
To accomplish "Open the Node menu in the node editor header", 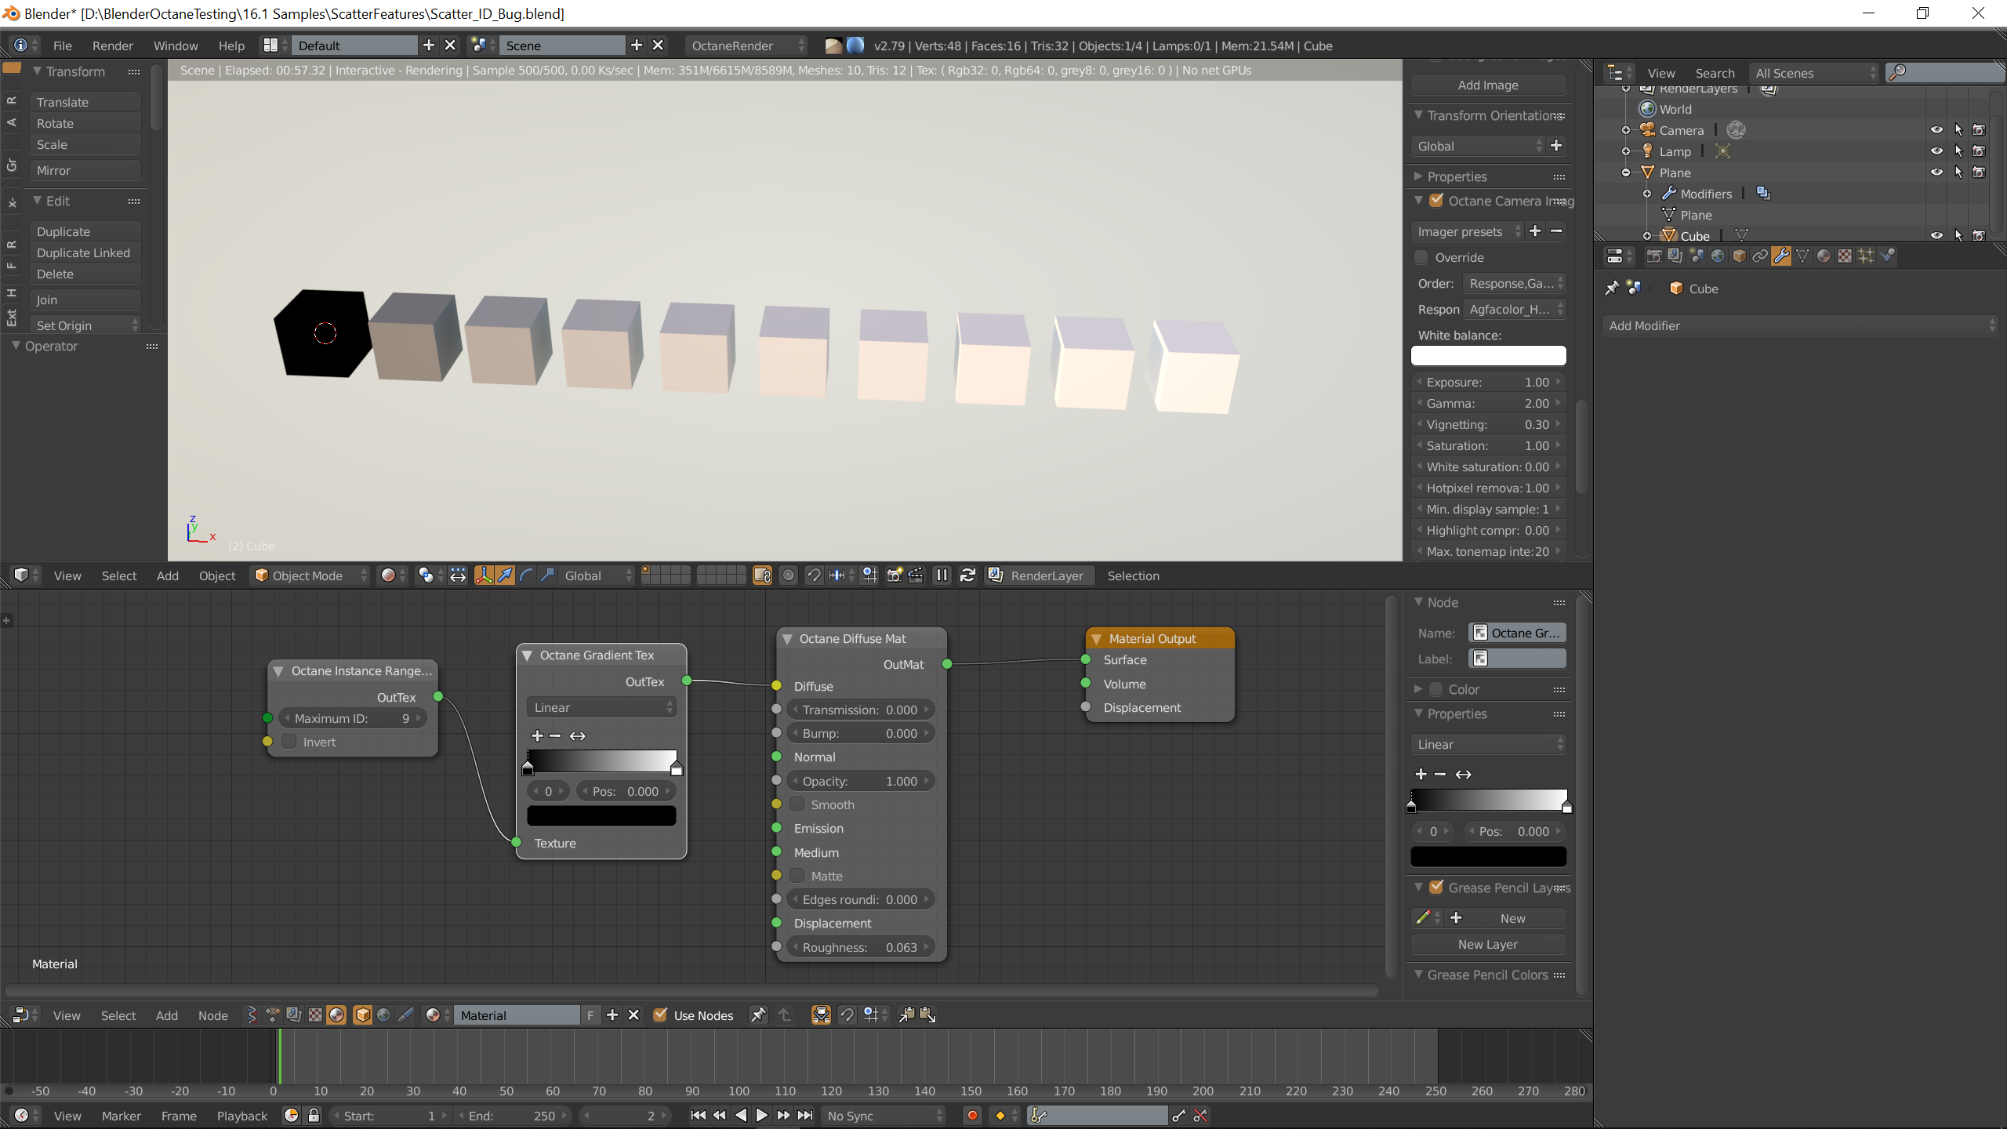I will coord(212,1015).
